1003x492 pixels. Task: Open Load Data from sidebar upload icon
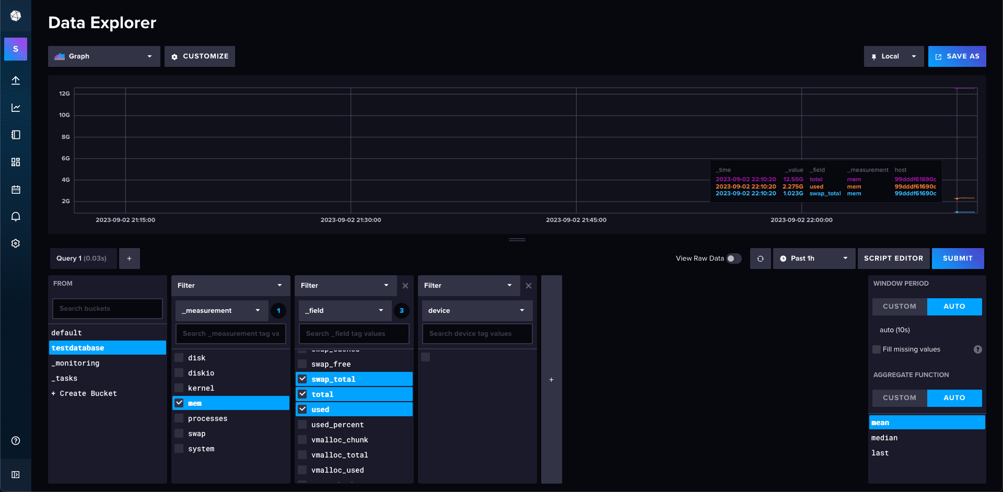pyautogui.click(x=16, y=80)
